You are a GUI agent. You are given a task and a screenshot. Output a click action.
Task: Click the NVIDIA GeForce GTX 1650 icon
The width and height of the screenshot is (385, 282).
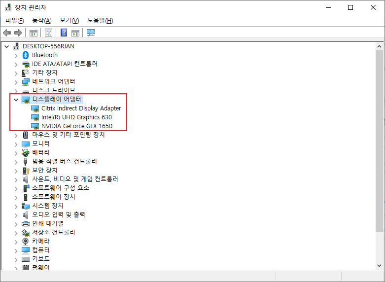click(35, 126)
